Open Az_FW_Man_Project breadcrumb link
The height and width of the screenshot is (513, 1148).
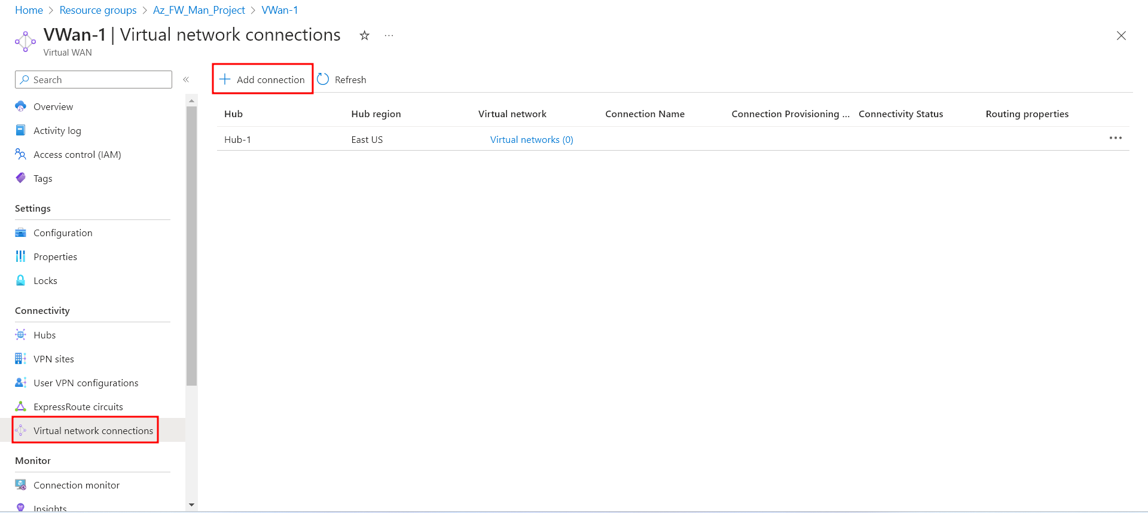click(x=199, y=10)
